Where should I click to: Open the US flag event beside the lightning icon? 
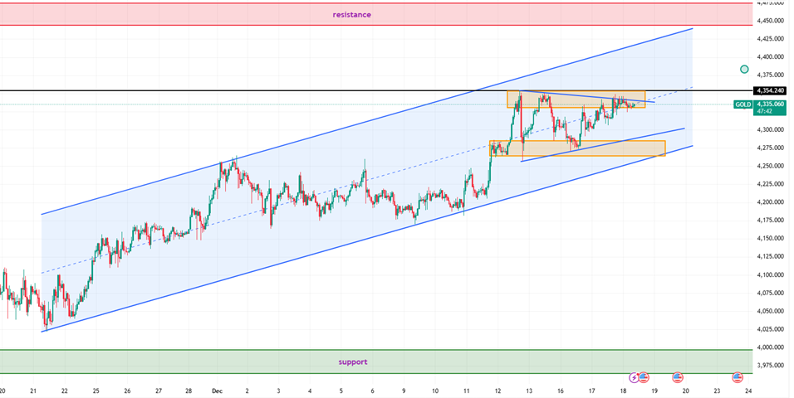pyautogui.click(x=645, y=377)
